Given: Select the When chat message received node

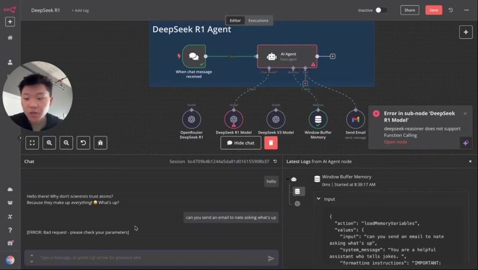Looking at the screenshot, I should tap(194, 56).
